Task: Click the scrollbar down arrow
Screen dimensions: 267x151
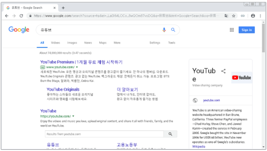Action: [263, 147]
